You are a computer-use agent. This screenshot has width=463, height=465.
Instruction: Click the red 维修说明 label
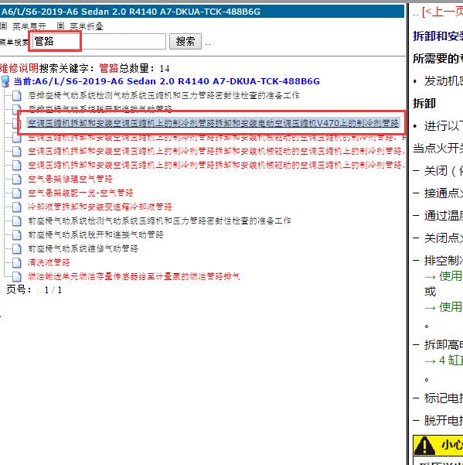pyautogui.click(x=19, y=69)
